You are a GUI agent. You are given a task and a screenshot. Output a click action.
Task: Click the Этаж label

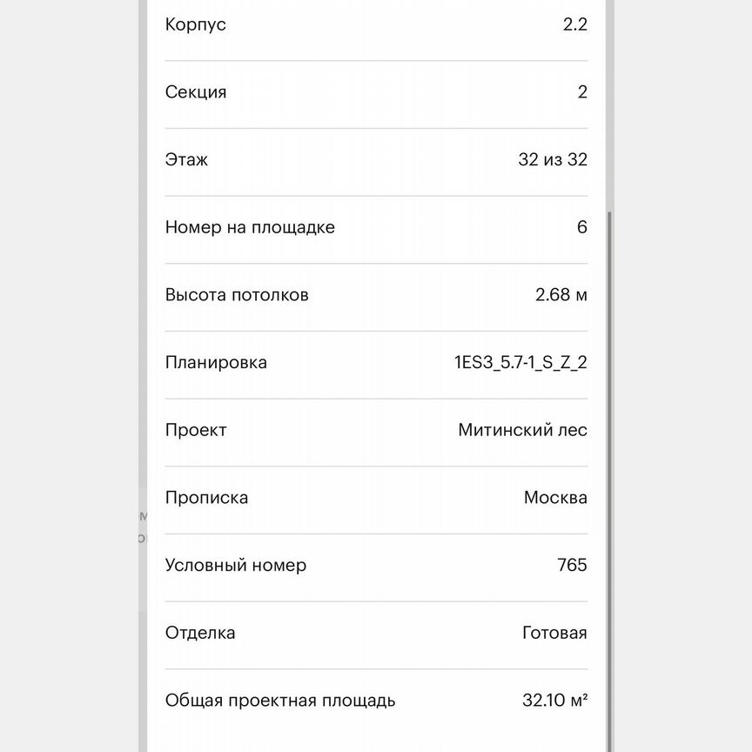click(186, 160)
